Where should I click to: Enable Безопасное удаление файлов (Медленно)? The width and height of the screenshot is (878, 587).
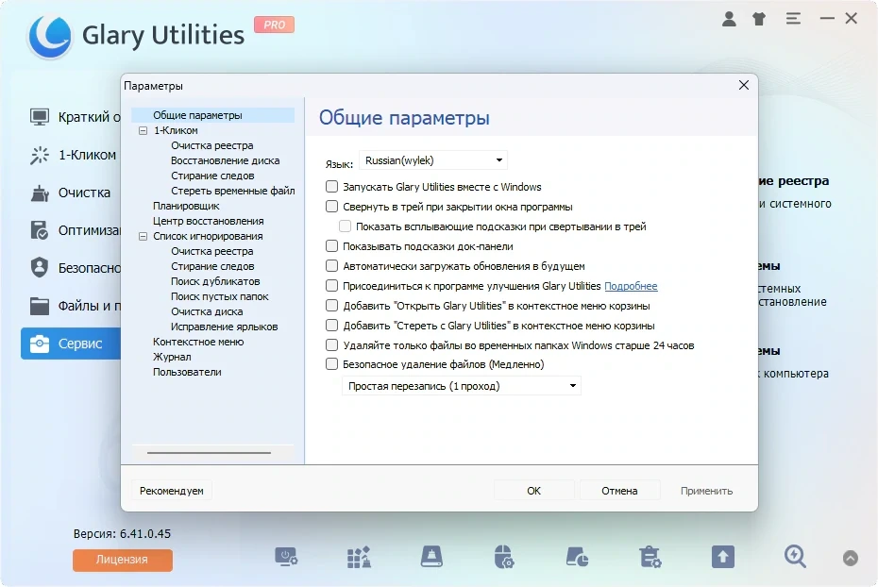[331, 364]
